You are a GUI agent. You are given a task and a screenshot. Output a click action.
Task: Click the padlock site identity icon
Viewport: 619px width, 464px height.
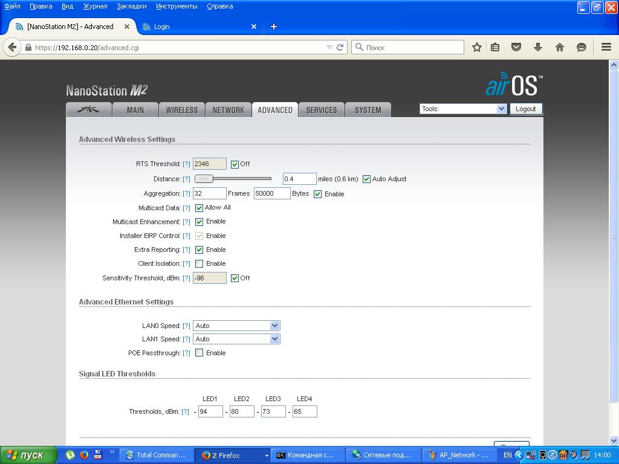click(x=28, y=47)
